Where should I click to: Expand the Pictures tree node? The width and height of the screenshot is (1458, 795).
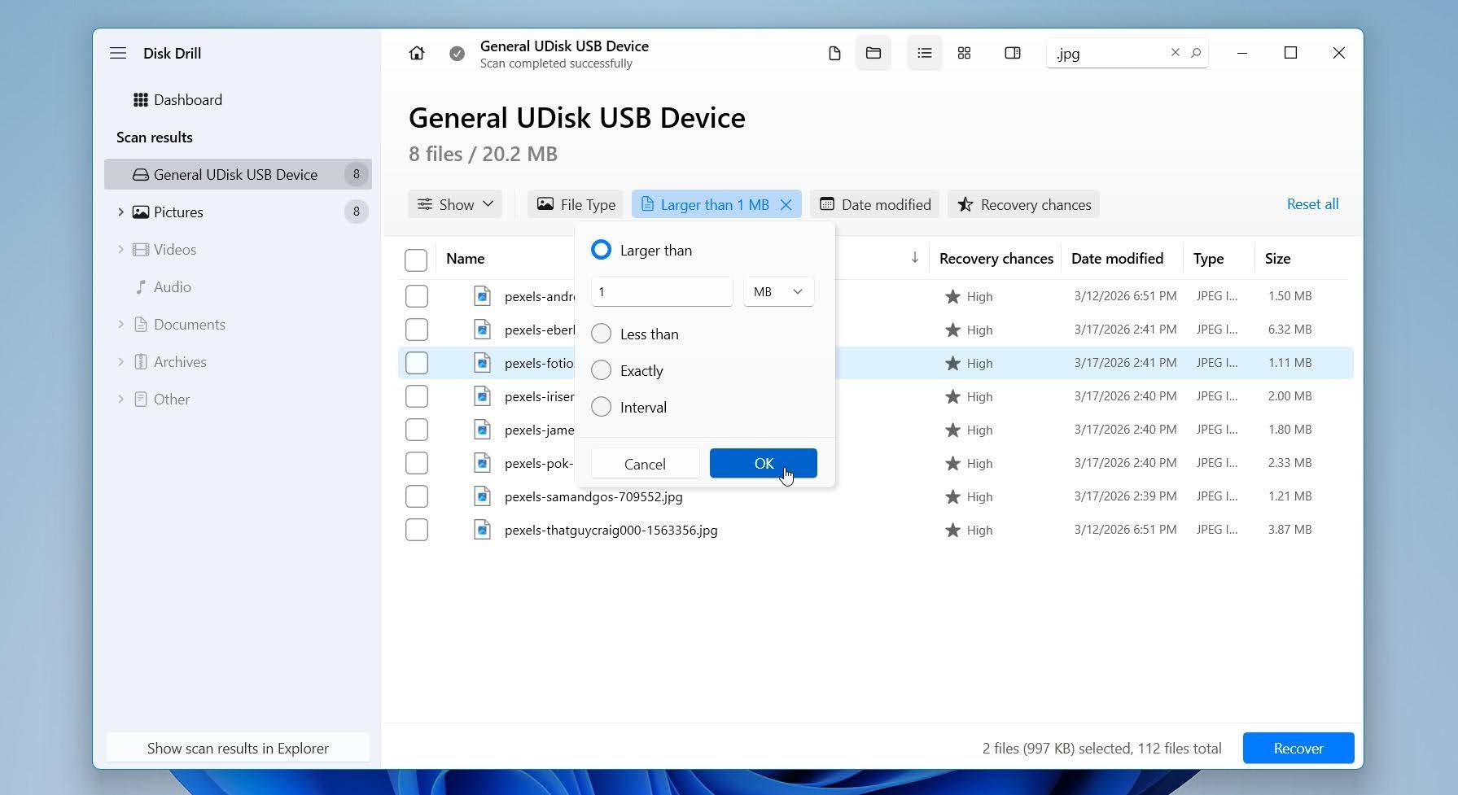(120, 212)
